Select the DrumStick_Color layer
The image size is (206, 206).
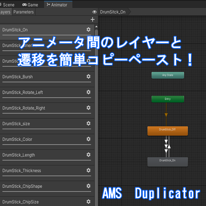point(47,142)
